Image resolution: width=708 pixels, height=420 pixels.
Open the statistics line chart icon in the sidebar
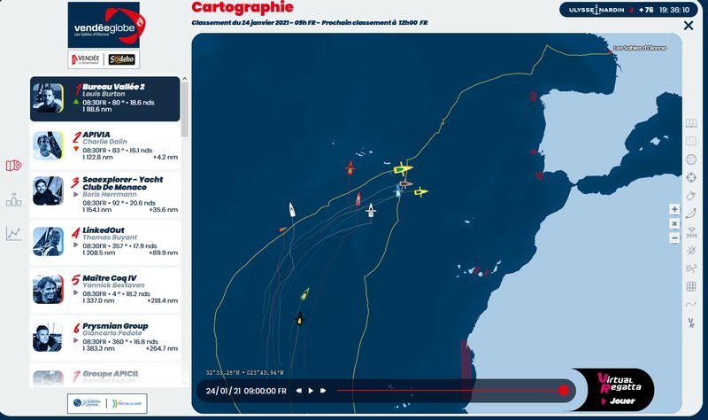pyautogui.click(x=13, y=233)
